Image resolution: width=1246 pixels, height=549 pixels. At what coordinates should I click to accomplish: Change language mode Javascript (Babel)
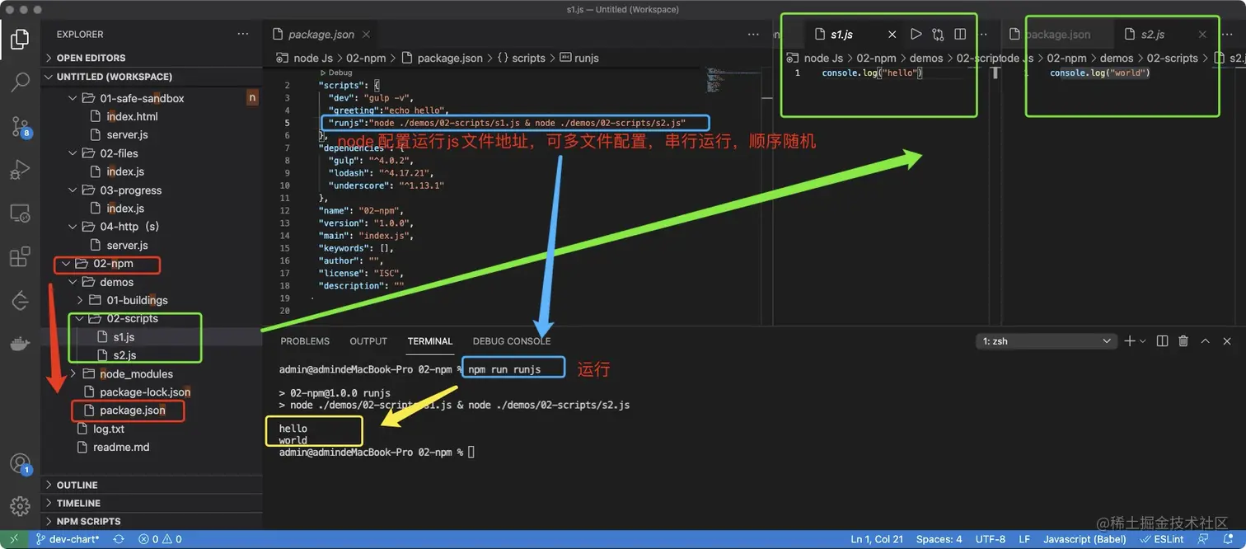tap(1084, 539)
